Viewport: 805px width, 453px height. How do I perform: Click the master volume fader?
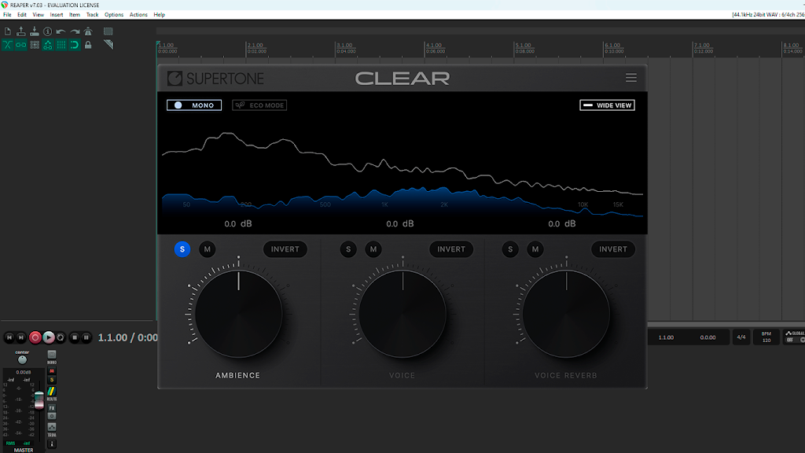(39, 400)
